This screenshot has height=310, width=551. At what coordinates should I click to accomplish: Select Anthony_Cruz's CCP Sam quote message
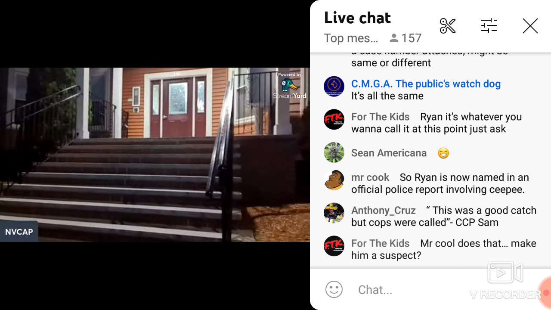[444, 216]
